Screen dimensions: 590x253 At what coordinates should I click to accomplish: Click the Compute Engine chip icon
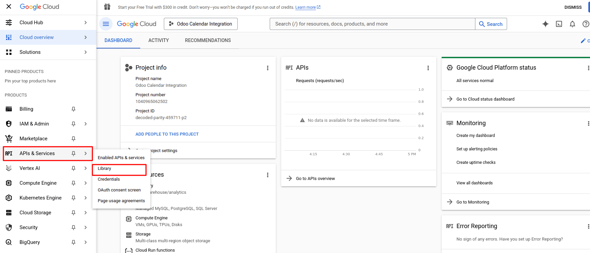(9, 183)
